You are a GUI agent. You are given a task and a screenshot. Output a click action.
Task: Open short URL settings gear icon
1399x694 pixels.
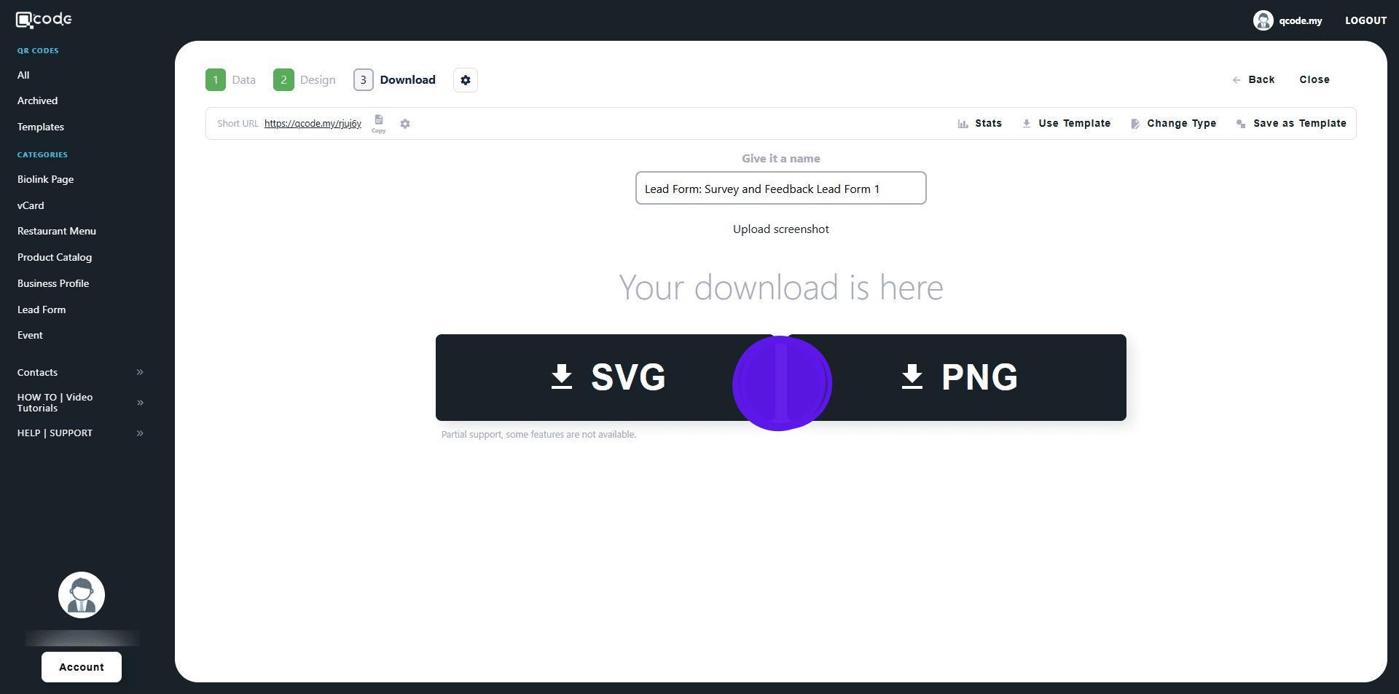pos(405,124)
